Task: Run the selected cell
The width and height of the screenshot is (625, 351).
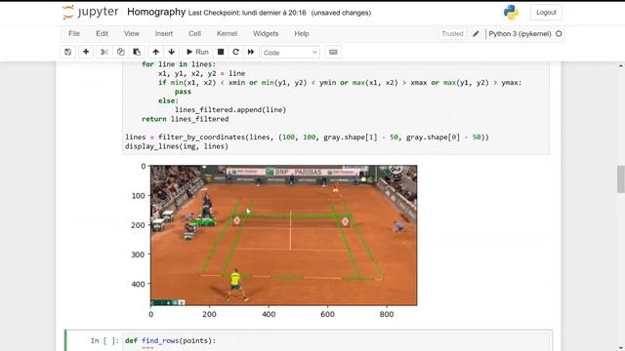Action: click(x=197, y=52)
